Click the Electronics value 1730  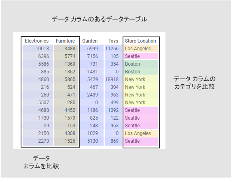(x=43, y=118)
